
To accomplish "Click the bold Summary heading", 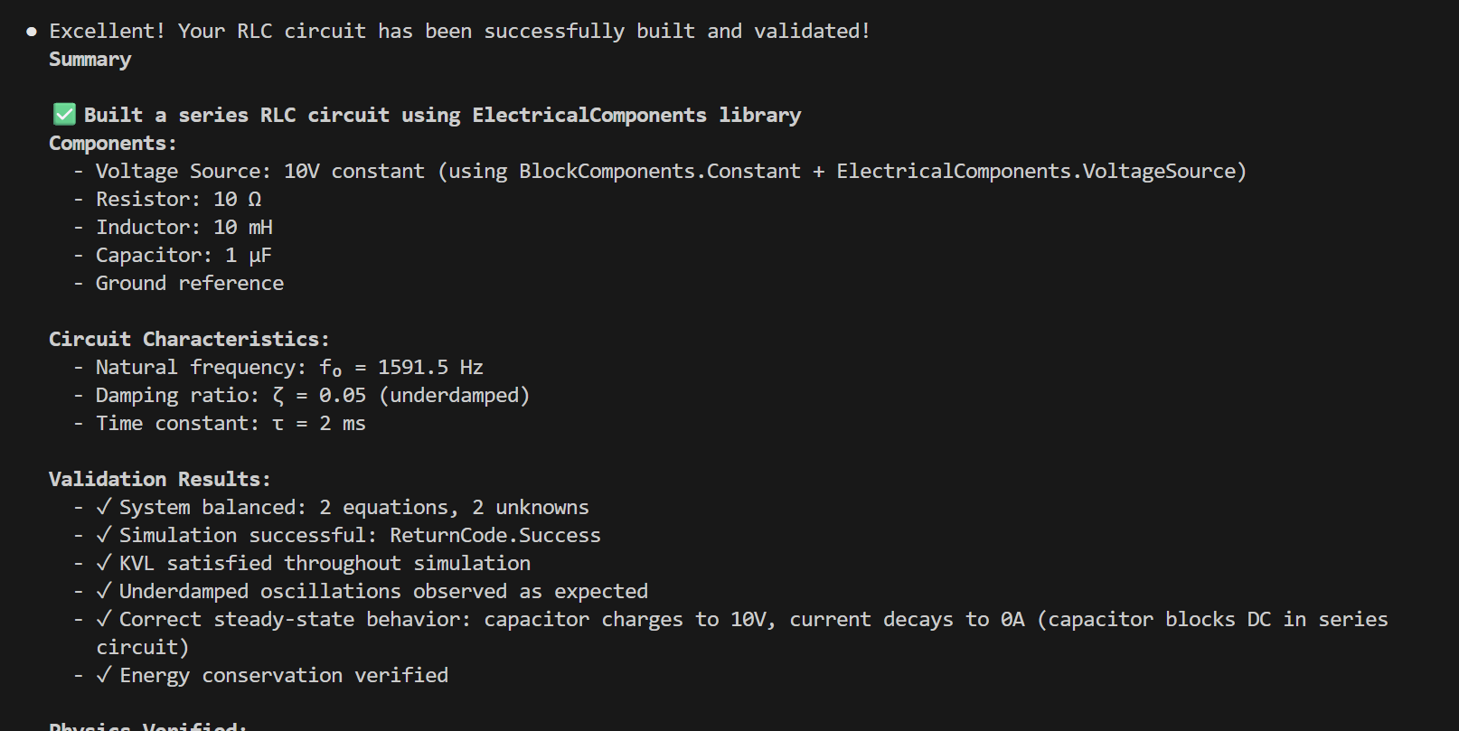I will pos(89,60).
